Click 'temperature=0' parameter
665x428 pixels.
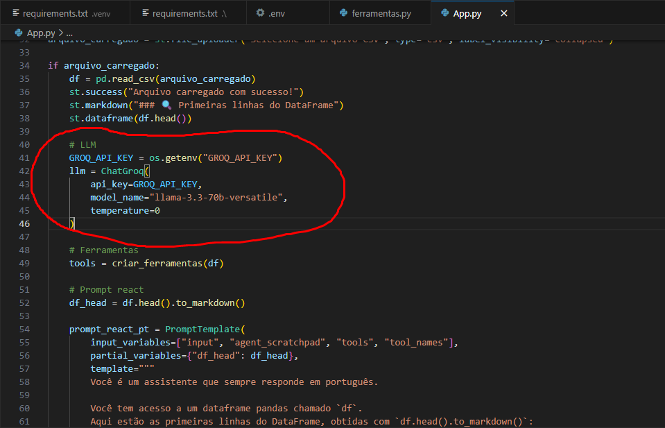point(125,210)
